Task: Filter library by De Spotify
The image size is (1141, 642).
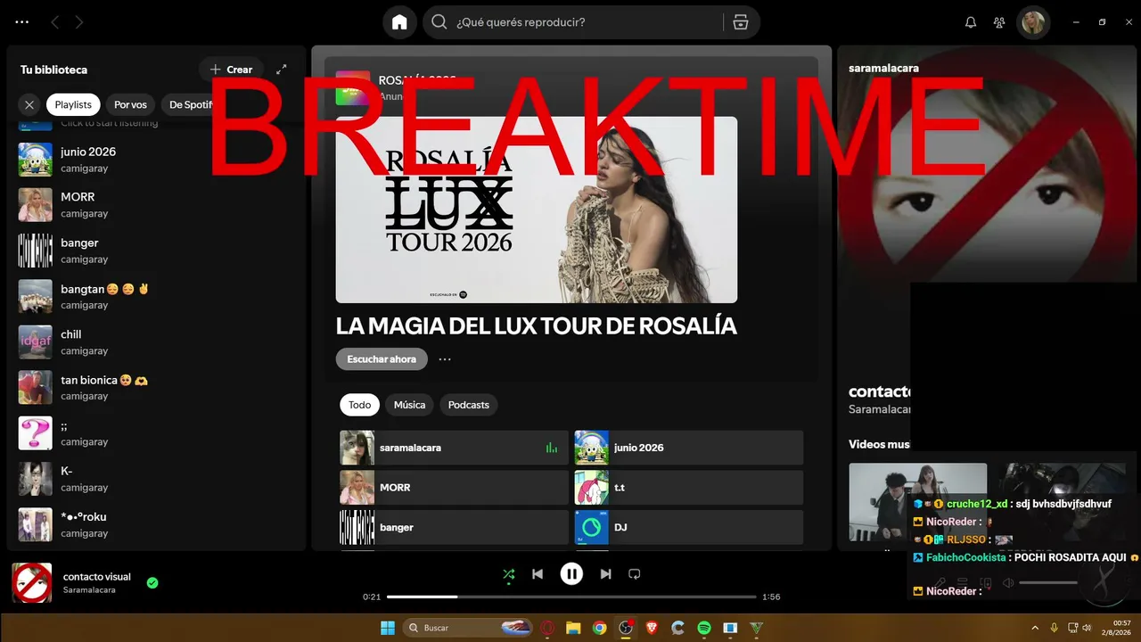Action: 188,104
